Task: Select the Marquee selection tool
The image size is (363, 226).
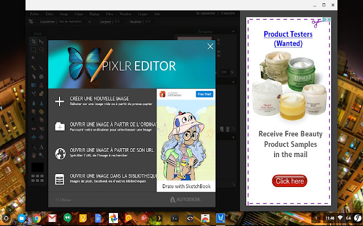Action: tap(34, 50)
